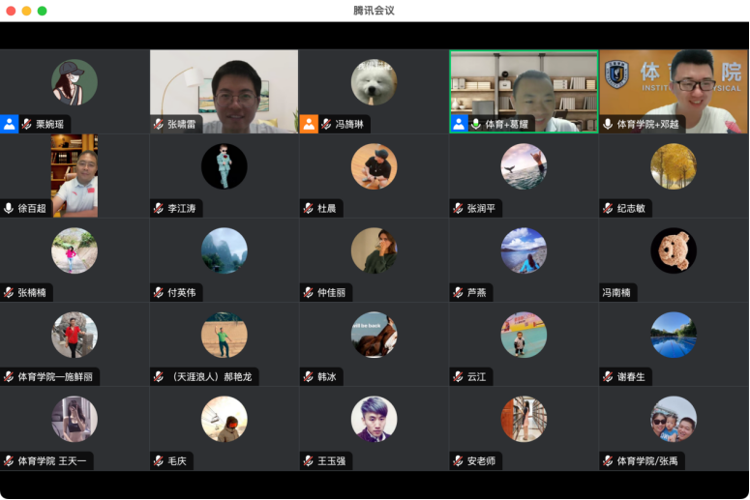Click the muted mic icon for 李江涛

point(159,208)
